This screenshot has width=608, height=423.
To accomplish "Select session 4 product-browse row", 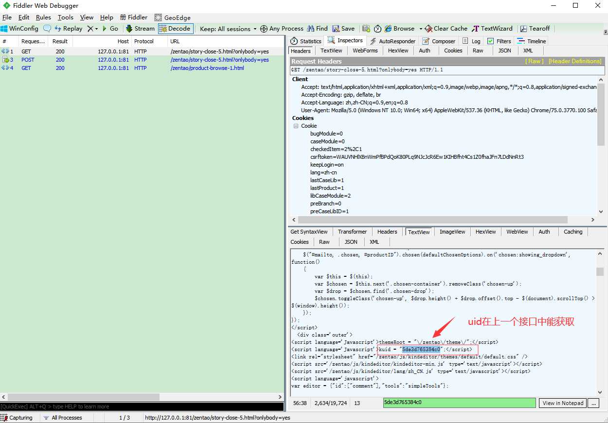I will click(x=142, y=68).
